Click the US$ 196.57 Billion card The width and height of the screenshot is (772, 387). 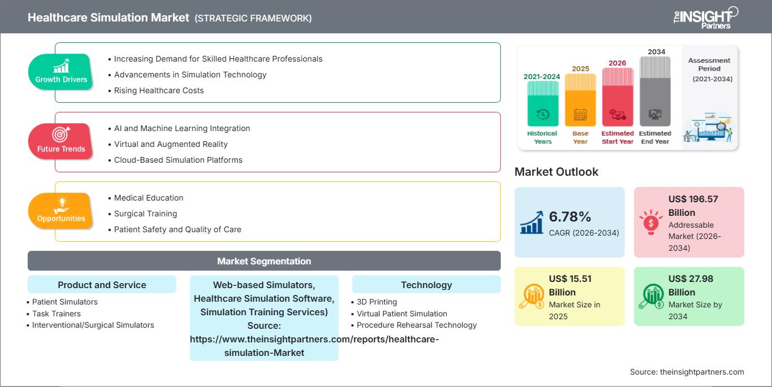[689, 223]
